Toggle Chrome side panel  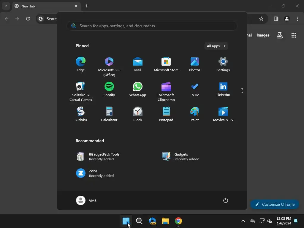(x=276, y=19)
